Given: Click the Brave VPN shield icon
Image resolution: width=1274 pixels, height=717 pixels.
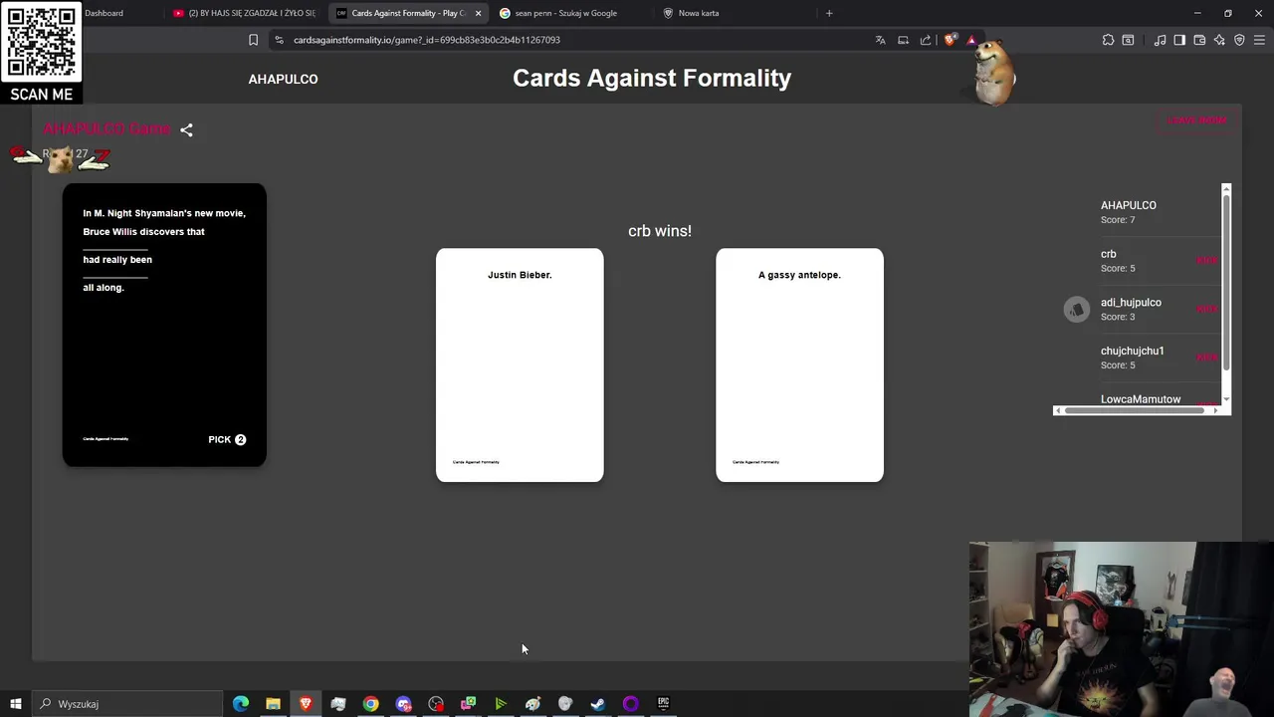Looking at the screenshot, I should pos(1239,40).
